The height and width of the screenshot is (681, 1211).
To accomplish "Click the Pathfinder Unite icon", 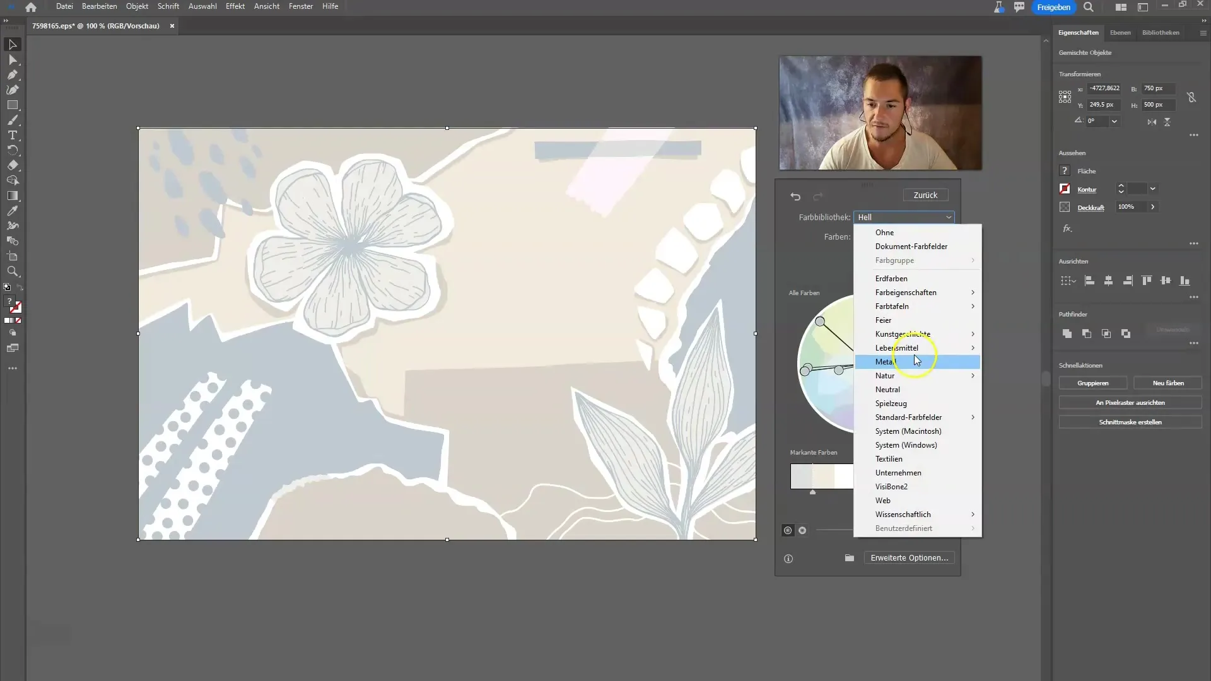I will (x=1067, y=334).
